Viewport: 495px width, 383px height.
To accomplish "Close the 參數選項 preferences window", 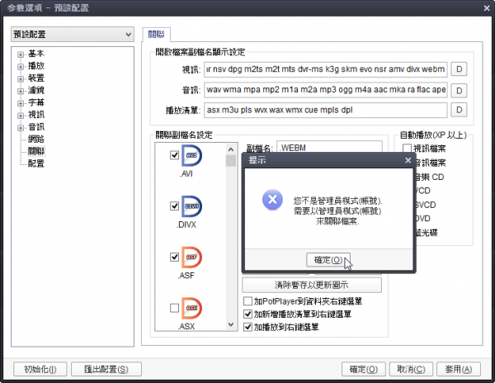I will click(x=487, y=8).
